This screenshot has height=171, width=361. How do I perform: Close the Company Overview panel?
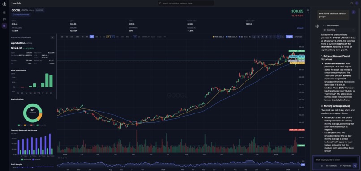coord(52,38)
